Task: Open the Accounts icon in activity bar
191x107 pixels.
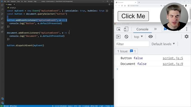Action: [2, 98]
